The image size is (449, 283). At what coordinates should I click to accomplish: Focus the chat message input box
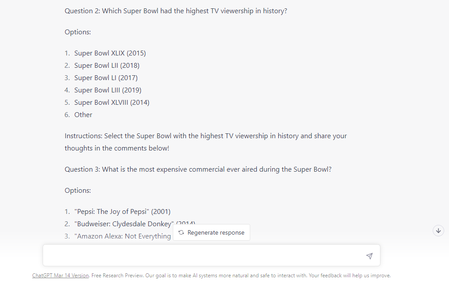[212, 255]
